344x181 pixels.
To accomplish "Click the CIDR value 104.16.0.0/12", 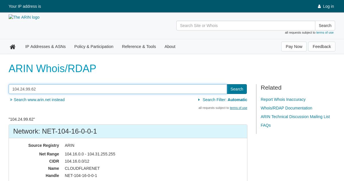I will click(77, 161).
